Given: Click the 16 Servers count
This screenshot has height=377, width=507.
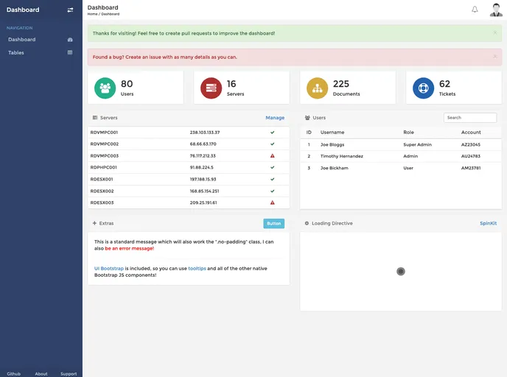Looking at the screenshot, I should pyautogui.click(x=231, y=84).
